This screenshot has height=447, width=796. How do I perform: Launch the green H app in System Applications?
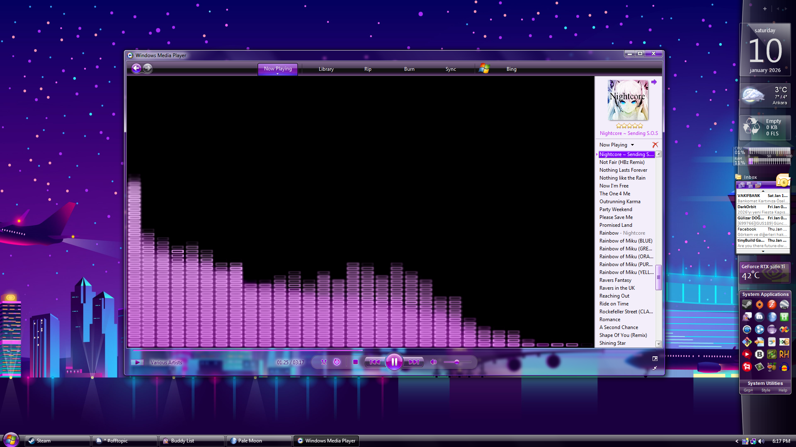pos(784,317)
